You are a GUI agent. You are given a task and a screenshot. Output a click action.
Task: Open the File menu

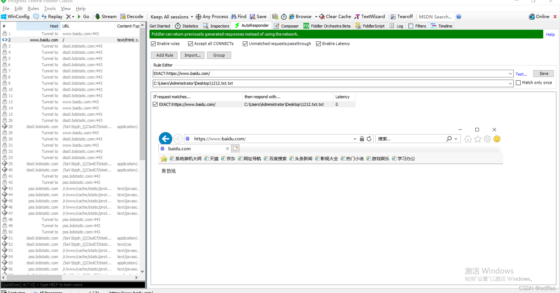(x=6, y=8)
